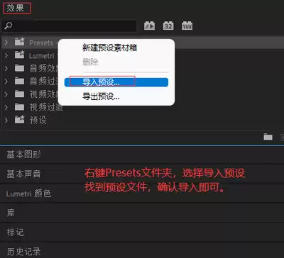The height and width of the screenshot is (258, 284).
Task: Select the 预设 folder star icon
Action: pos(19,120)
